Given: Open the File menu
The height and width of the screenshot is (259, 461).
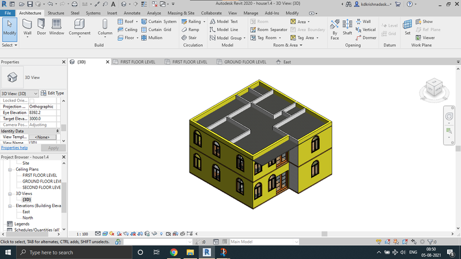Looking at the screenshot, I should 8,13.
